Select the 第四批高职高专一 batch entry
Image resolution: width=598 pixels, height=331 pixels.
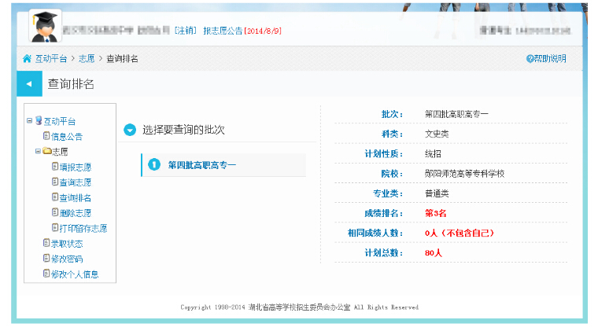[202, 165]
